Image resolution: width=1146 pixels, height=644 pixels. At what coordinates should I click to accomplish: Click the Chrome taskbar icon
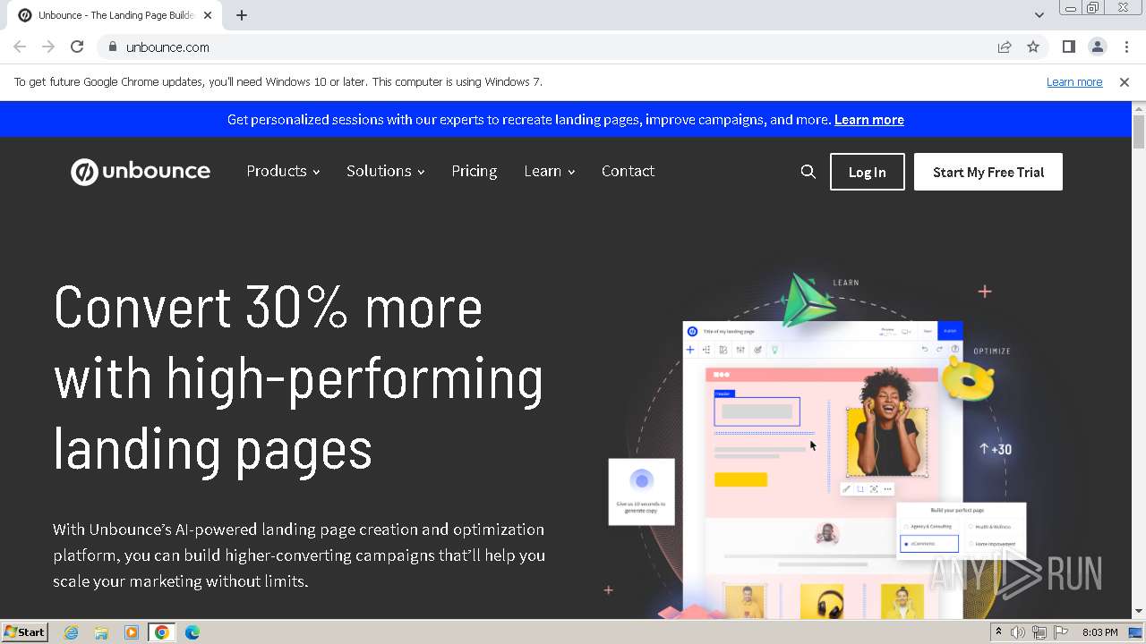[x=161, y=632]
